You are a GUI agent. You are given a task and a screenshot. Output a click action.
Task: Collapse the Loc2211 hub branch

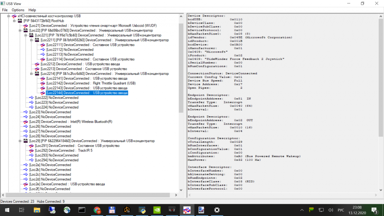31,40
